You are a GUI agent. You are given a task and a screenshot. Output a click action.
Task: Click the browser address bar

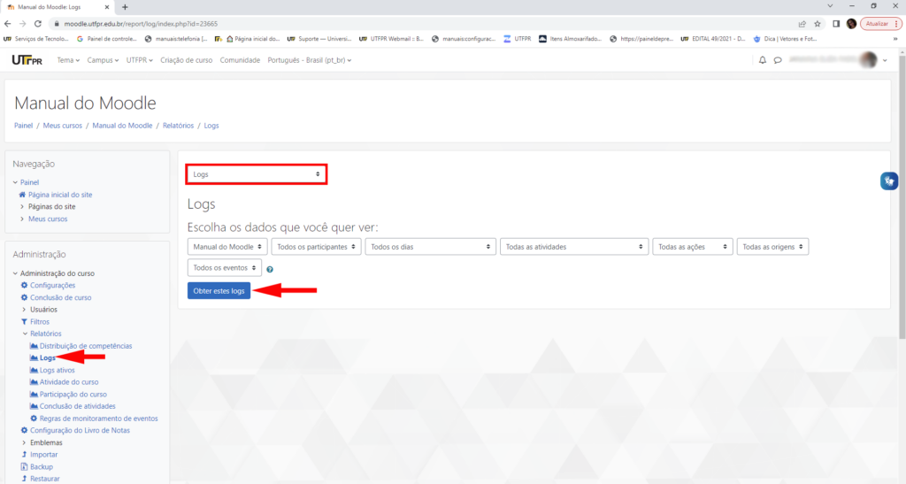click(422, 24)
